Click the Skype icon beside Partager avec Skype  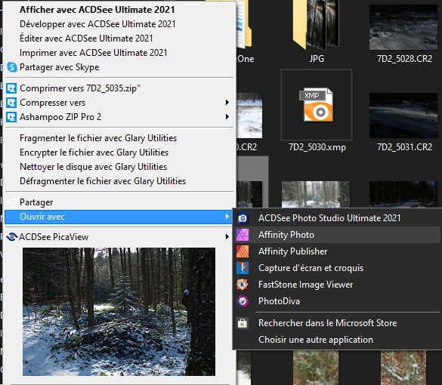12,67
